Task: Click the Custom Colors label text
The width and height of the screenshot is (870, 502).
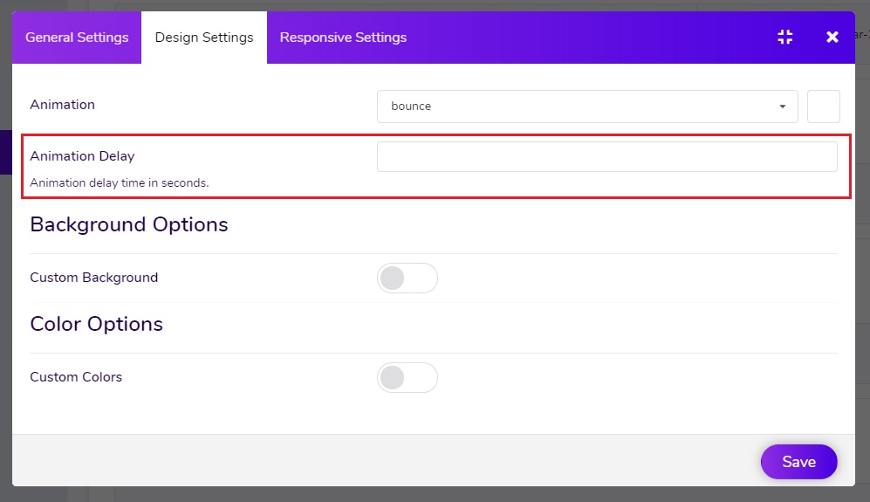Action: click(x=76, y=377)
